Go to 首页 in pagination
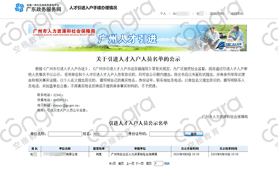 click(121, 164)
